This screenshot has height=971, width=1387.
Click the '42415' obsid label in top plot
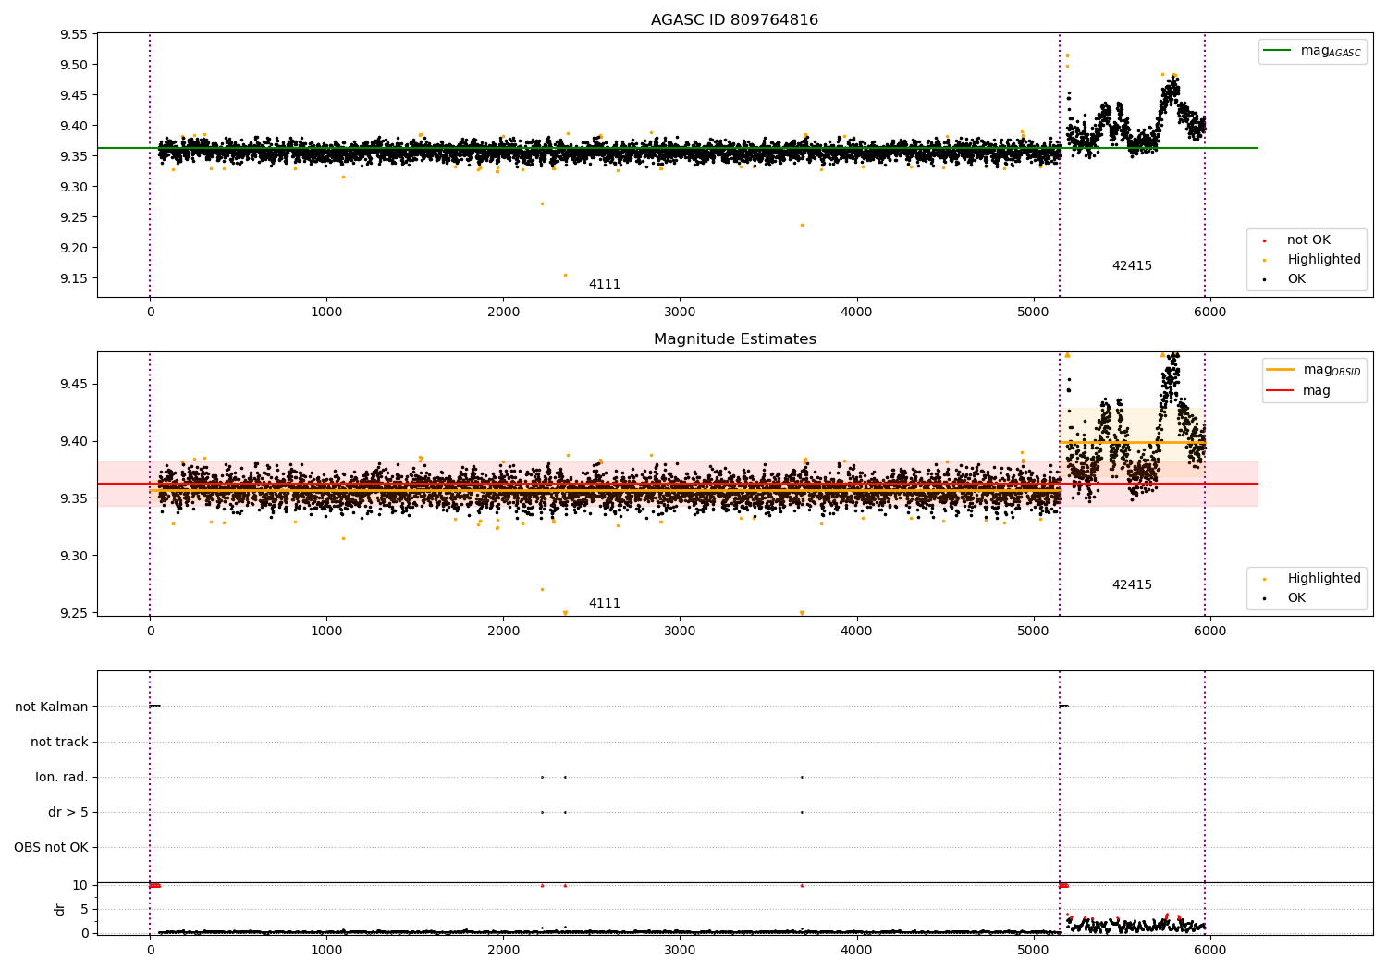pyautogui.click(x=1132, y=266)
